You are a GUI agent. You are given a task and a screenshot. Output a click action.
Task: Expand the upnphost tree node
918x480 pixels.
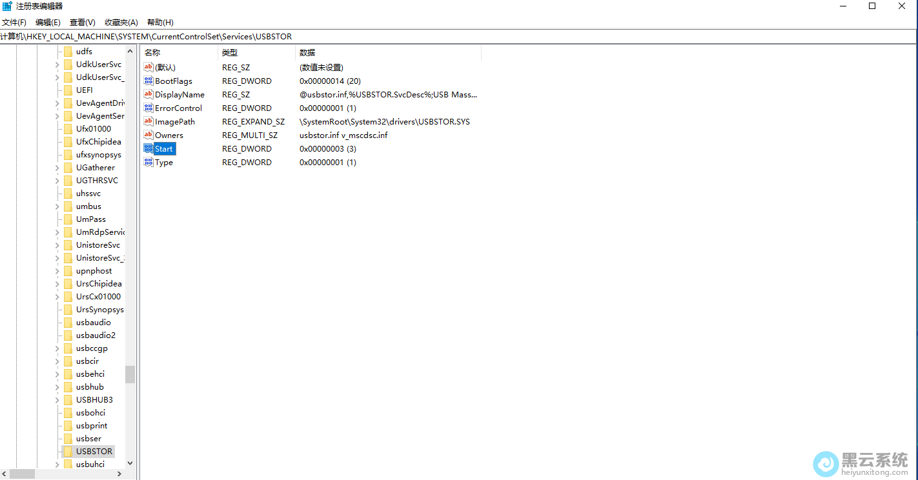click(x=57, y=271)
